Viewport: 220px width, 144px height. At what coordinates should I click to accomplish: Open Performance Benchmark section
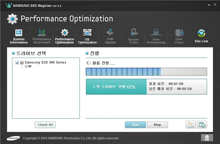[x=42, y=36]
